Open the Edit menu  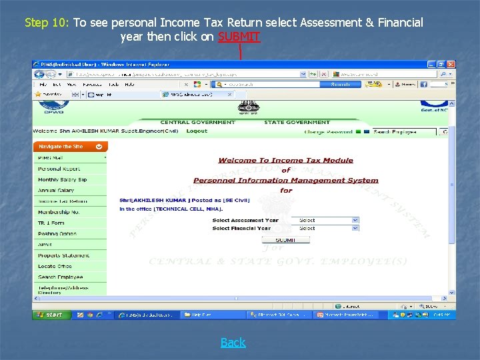click(57, 85)
